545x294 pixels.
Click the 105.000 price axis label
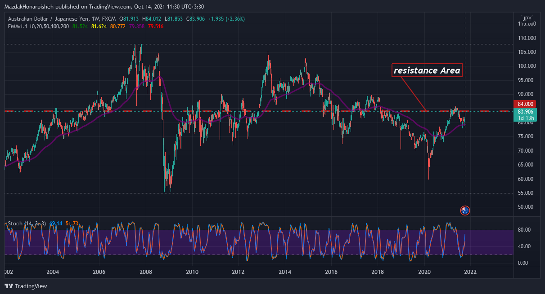[527, 52]
